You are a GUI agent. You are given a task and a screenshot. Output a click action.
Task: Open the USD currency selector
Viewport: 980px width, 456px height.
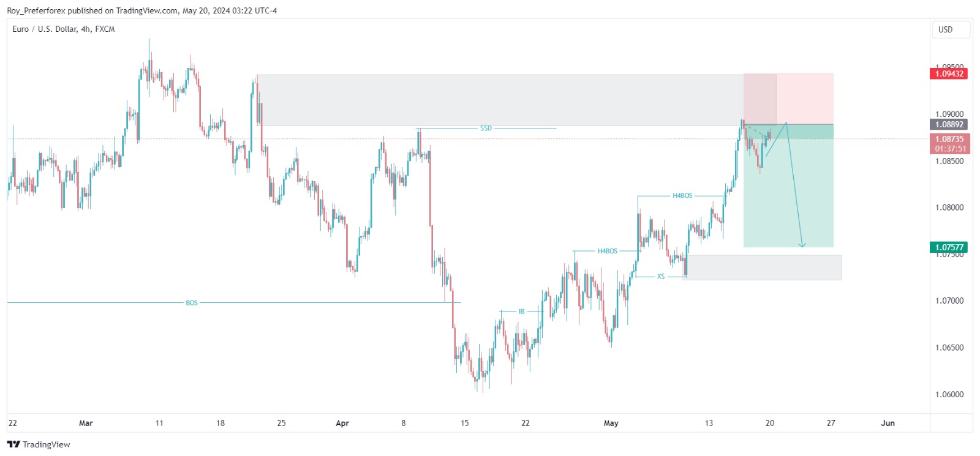(951, 29)
